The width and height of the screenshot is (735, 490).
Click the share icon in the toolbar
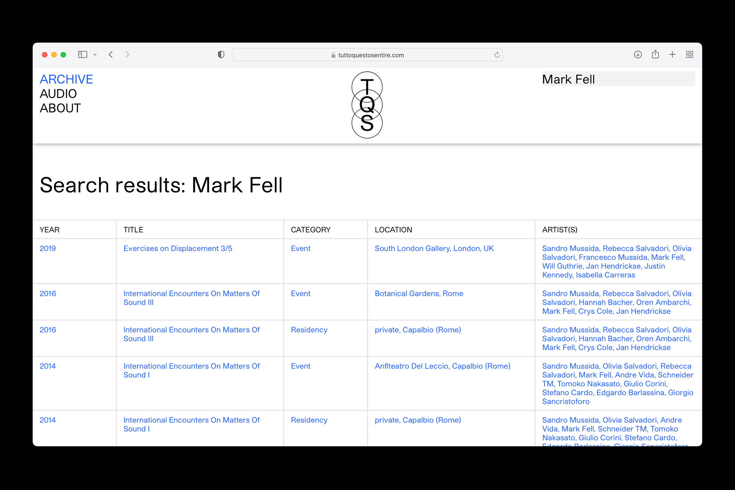[655, 54]
